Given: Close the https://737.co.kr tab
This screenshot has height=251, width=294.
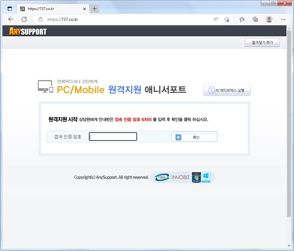Looking at the screenshot, I should (x=85, y=9).
